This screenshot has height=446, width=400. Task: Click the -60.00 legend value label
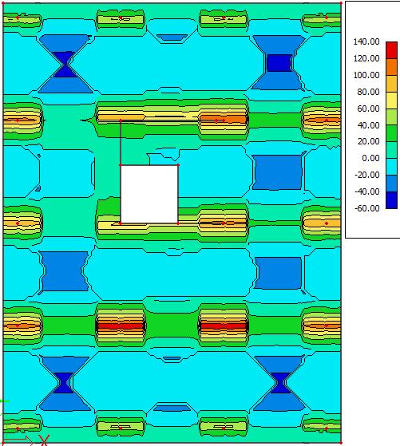[x=367, y=208]
